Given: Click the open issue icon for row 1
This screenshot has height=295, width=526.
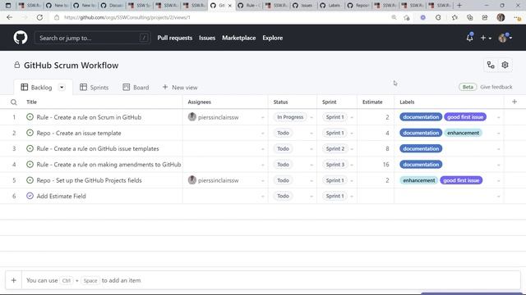Looking at the screenshot, I should tap(30, 117).
